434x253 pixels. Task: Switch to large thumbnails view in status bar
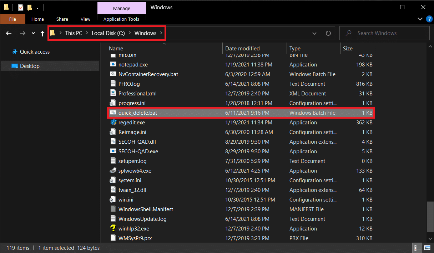point(427,248)
